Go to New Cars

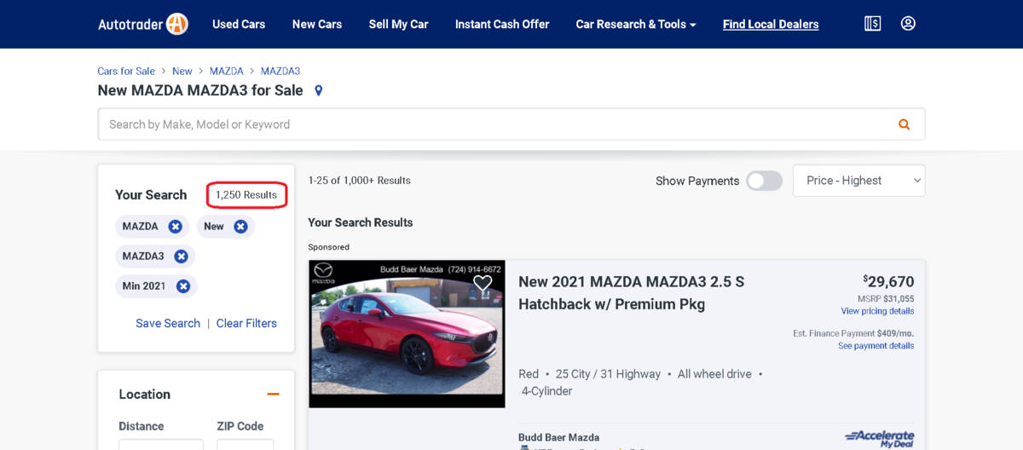(x=317, y=24)
